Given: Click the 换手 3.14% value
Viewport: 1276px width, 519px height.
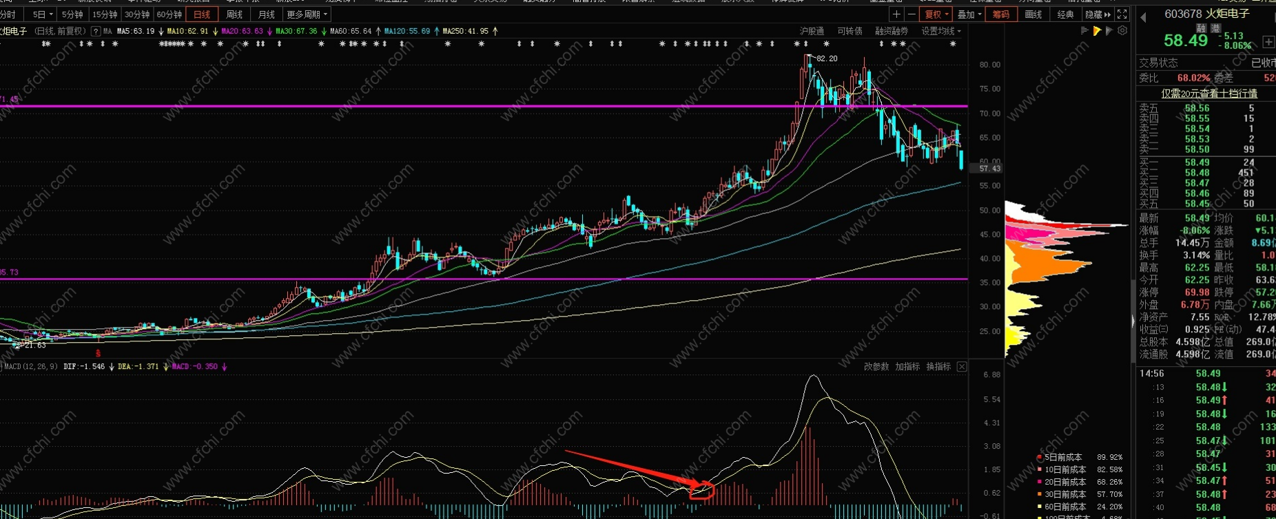Looking at the screenshot, I should point(1195,255).
